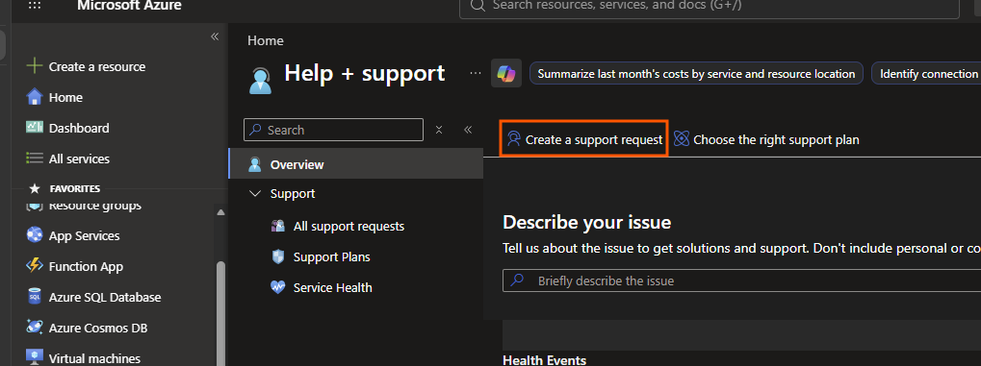Open App Services favorite
Viewport: 981px width, 366px height.
point(84,236)
